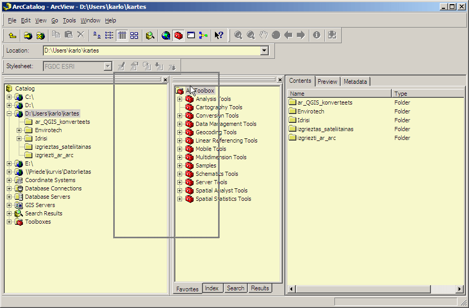Select the Zoom Out magnifier tool
Viewport: 469px width, 308px height.
tap(250, 35)
